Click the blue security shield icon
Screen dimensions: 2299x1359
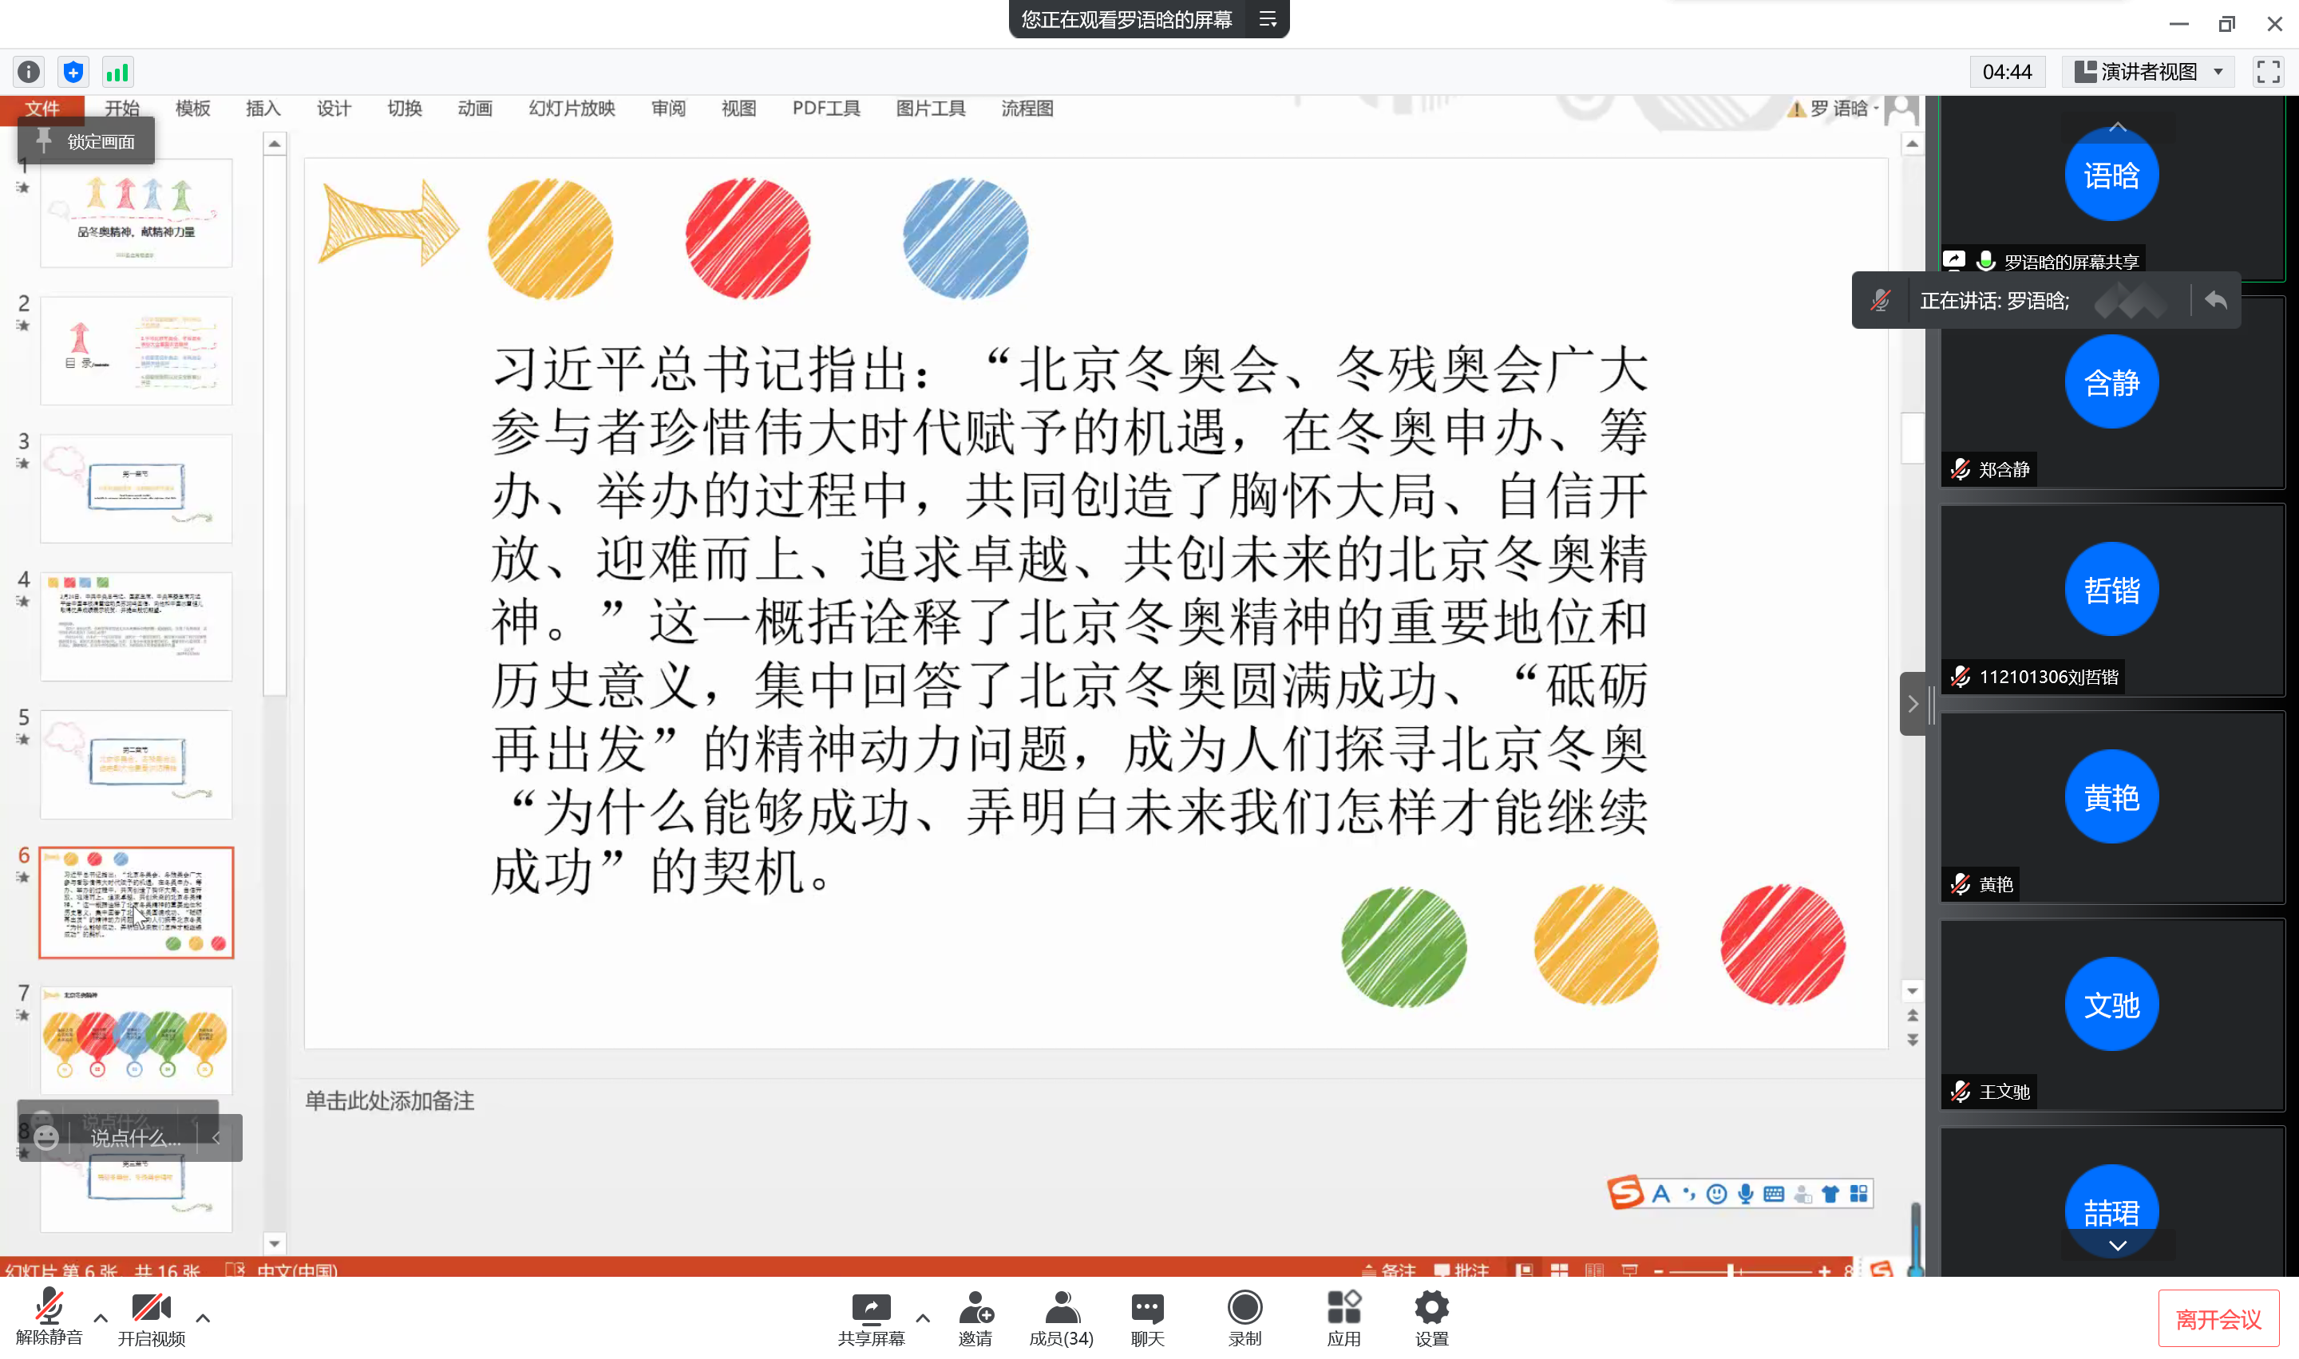click(x=73, y=72)
